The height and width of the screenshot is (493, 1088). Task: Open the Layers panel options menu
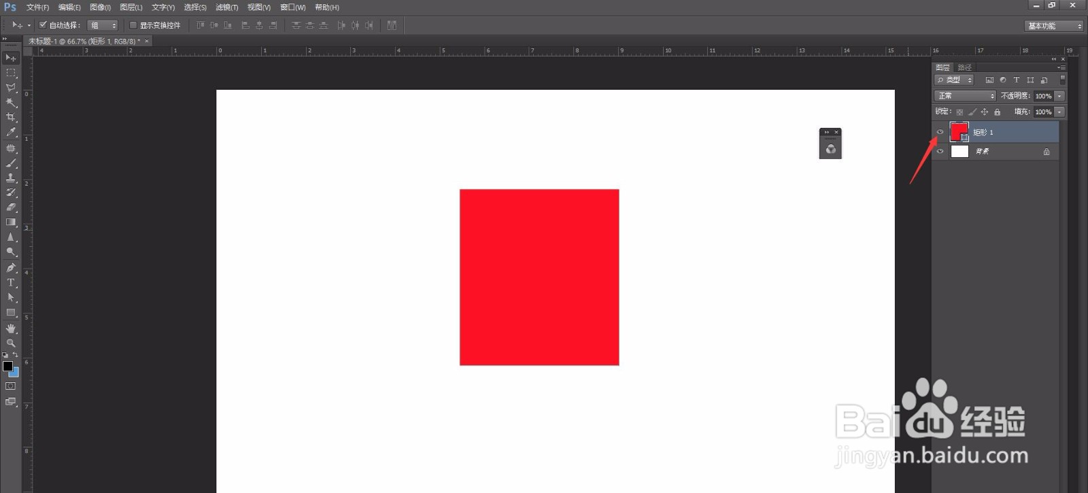coord(1061,67)
